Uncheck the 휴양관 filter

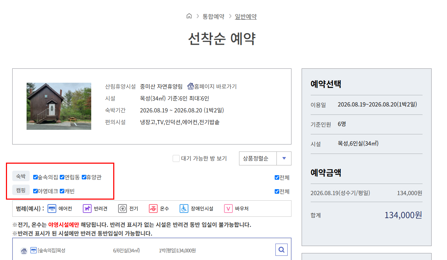pyautogui.click(x=84, y=177)
